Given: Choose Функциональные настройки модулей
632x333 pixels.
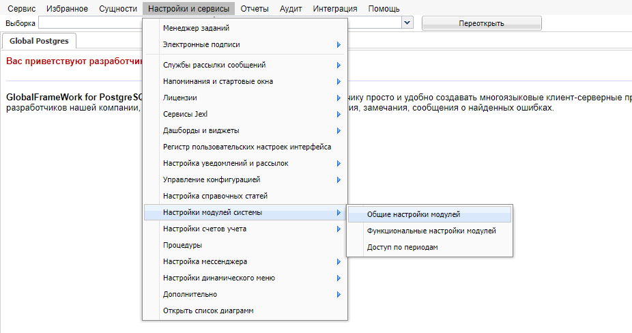Looking at the screenshot, I should pos(431,231).
